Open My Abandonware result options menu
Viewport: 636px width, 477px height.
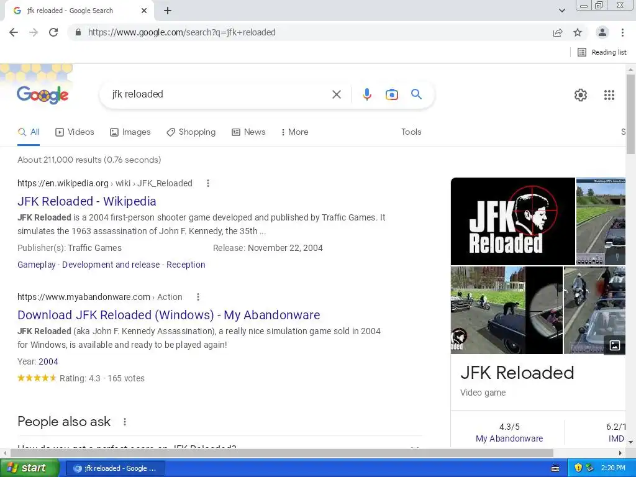point(198,297)
